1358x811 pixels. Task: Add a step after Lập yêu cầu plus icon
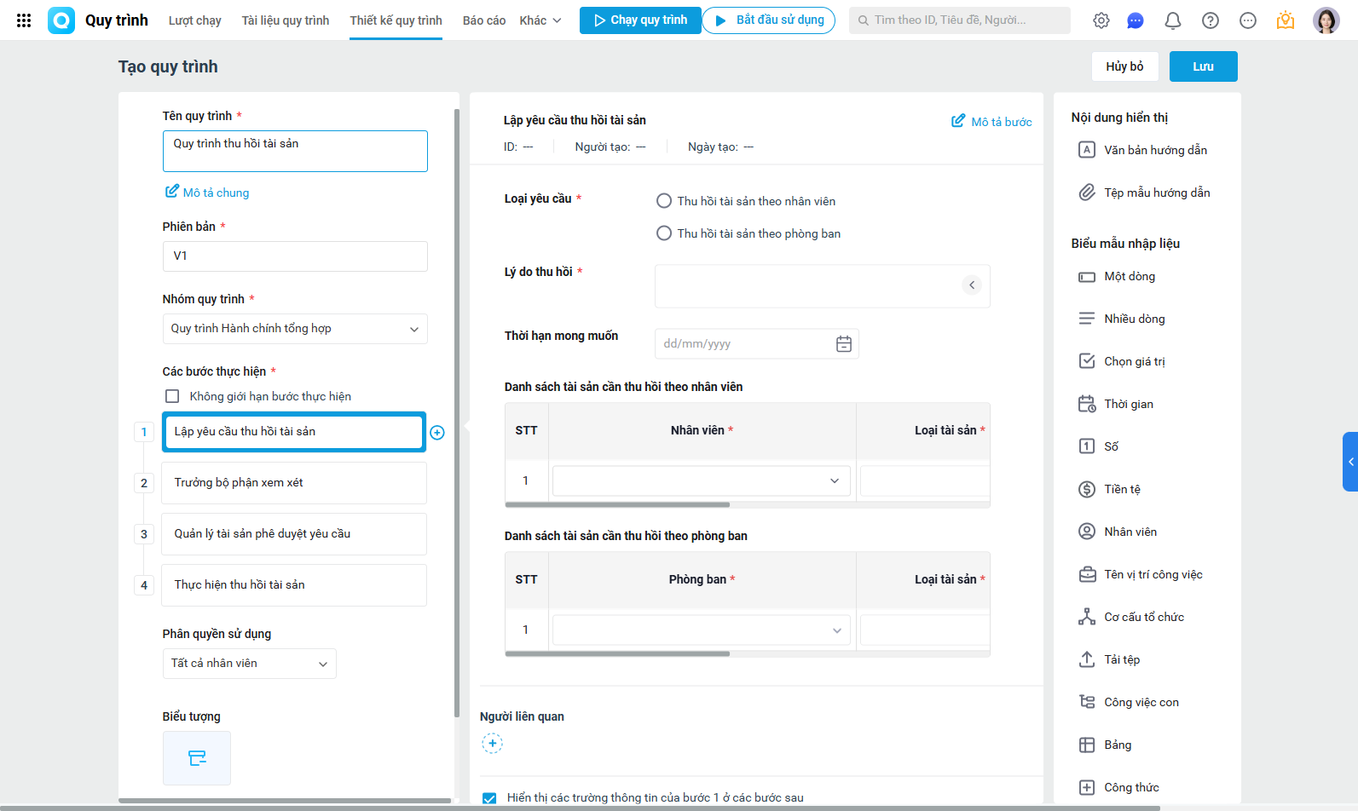[437, 433]
